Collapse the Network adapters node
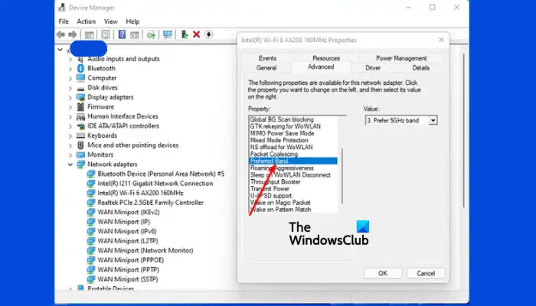Viewport: 536px width, 306px height. [70, 164]
